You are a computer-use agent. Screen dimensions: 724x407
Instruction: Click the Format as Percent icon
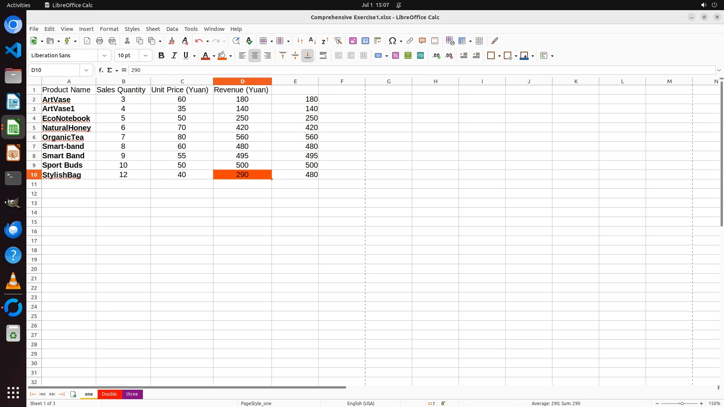[x=396, y=56]
